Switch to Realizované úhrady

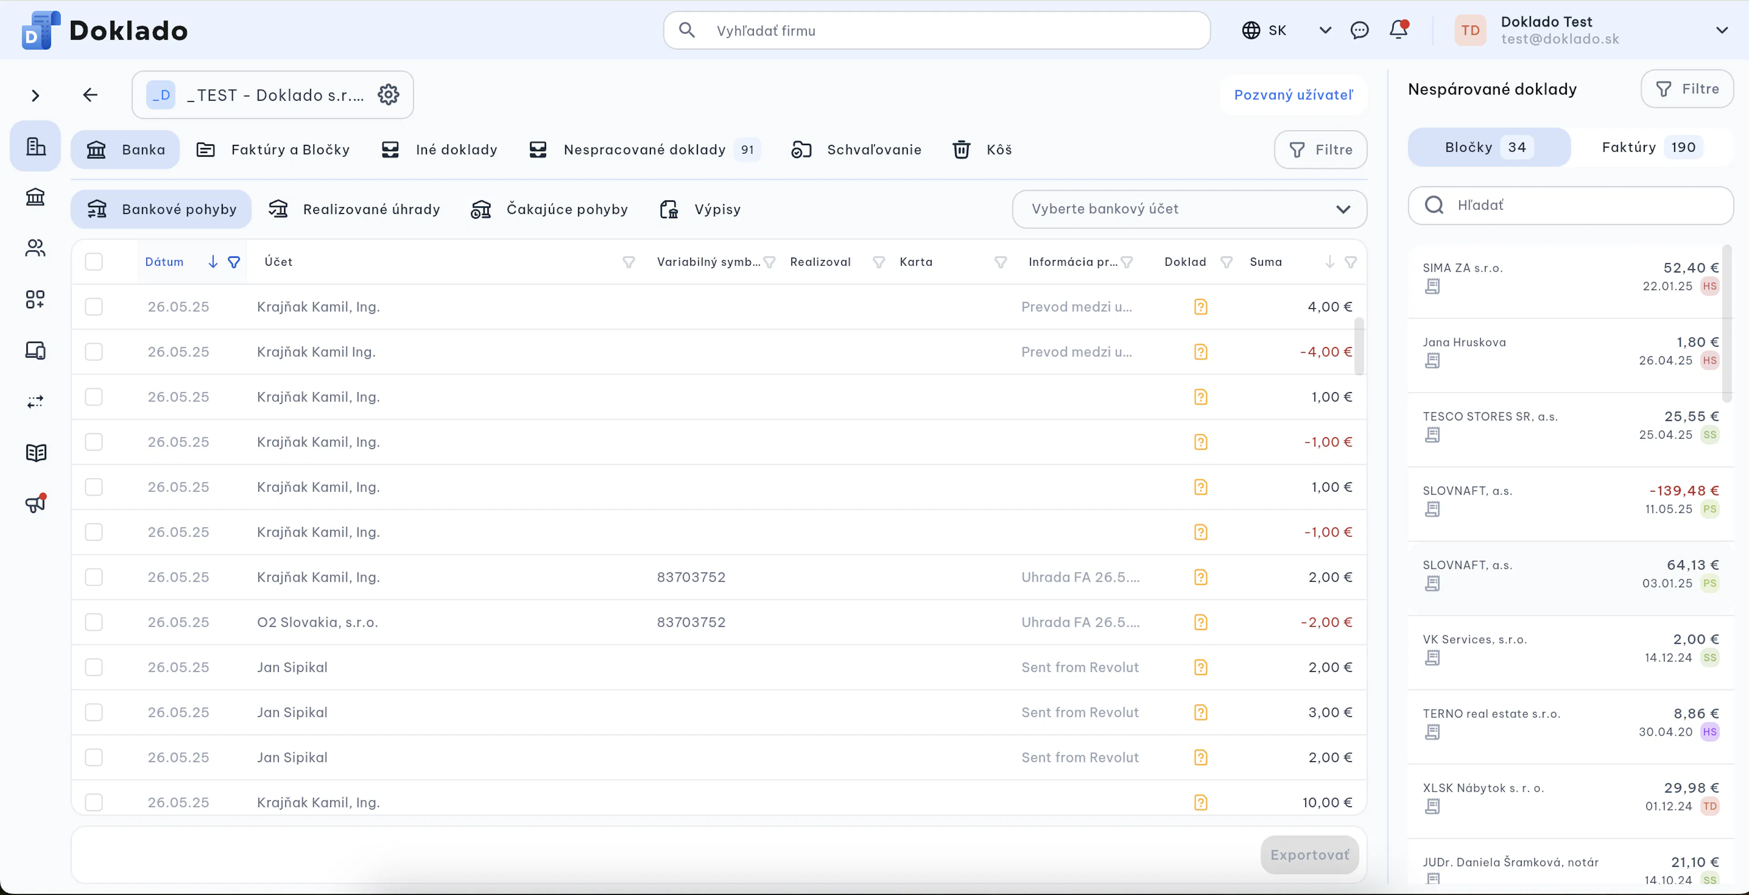354,209
